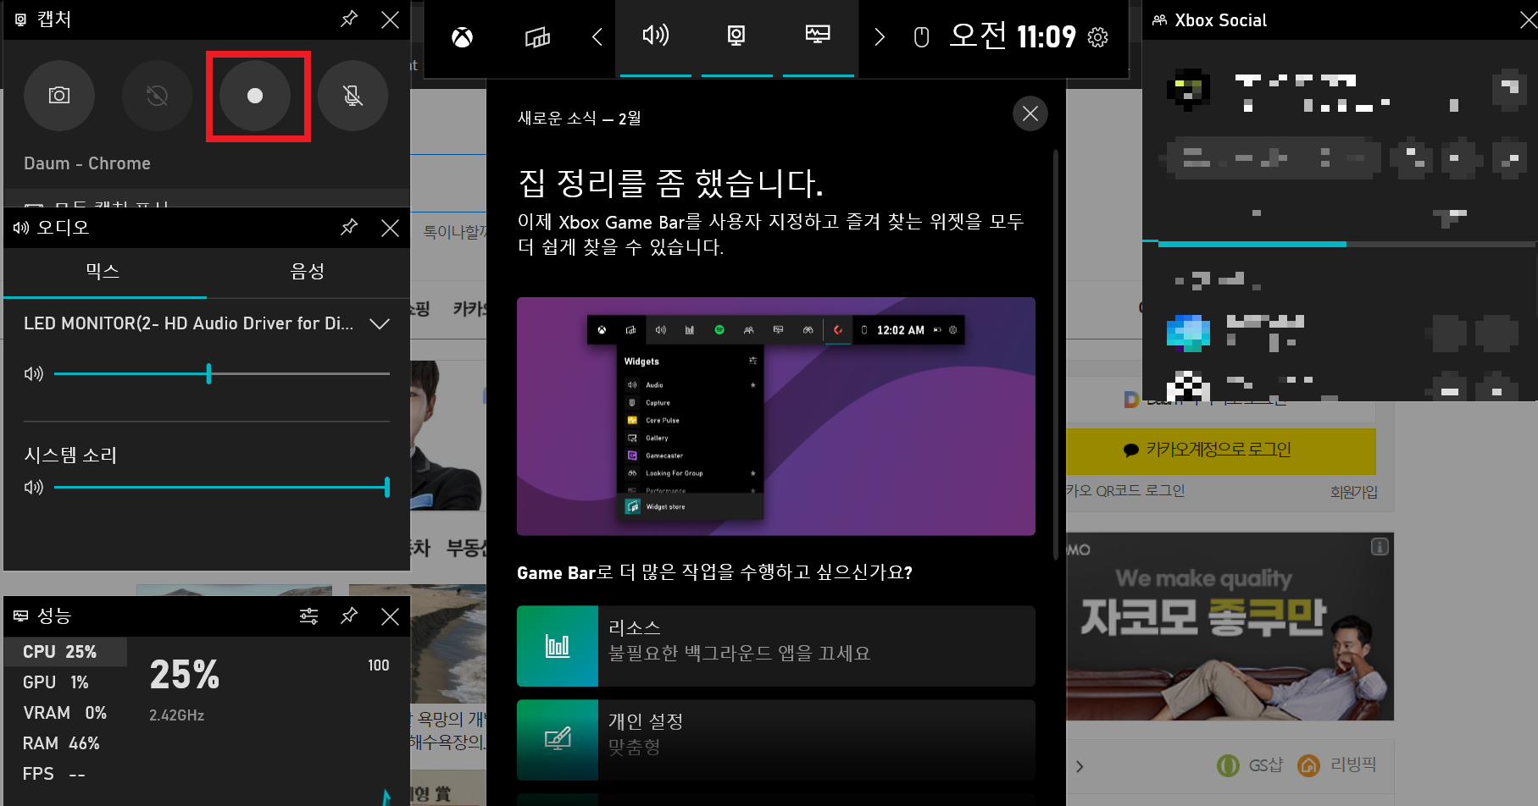
Task: Click the mouse click-through icon
Action: coord(922,37)
